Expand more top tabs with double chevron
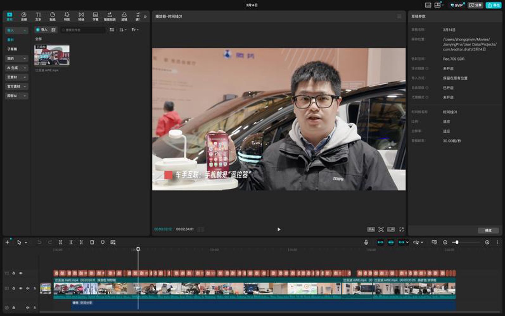The height and width of the screenshot is (316, 505). tap(145, 17)
